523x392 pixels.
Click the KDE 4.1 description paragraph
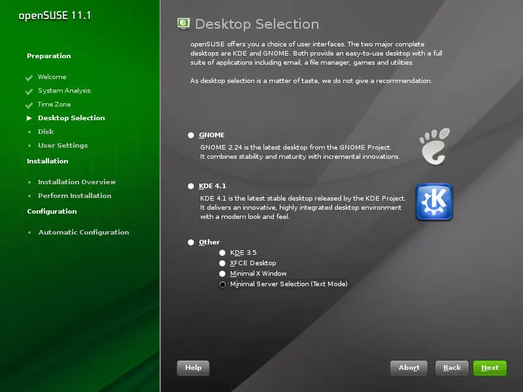click(x=303, y=207)
